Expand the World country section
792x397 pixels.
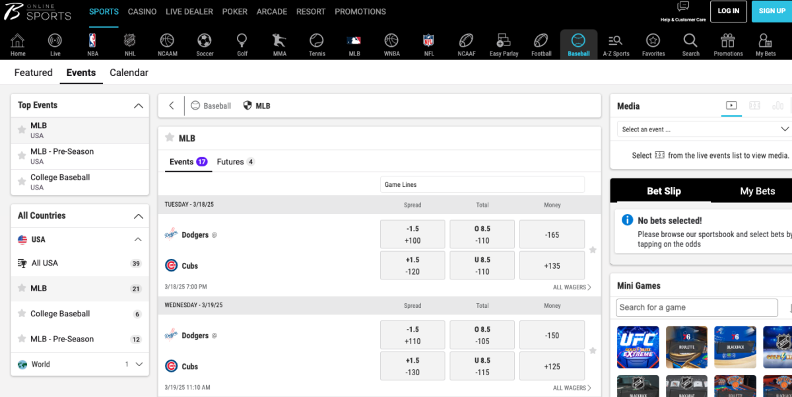point(139,364)
